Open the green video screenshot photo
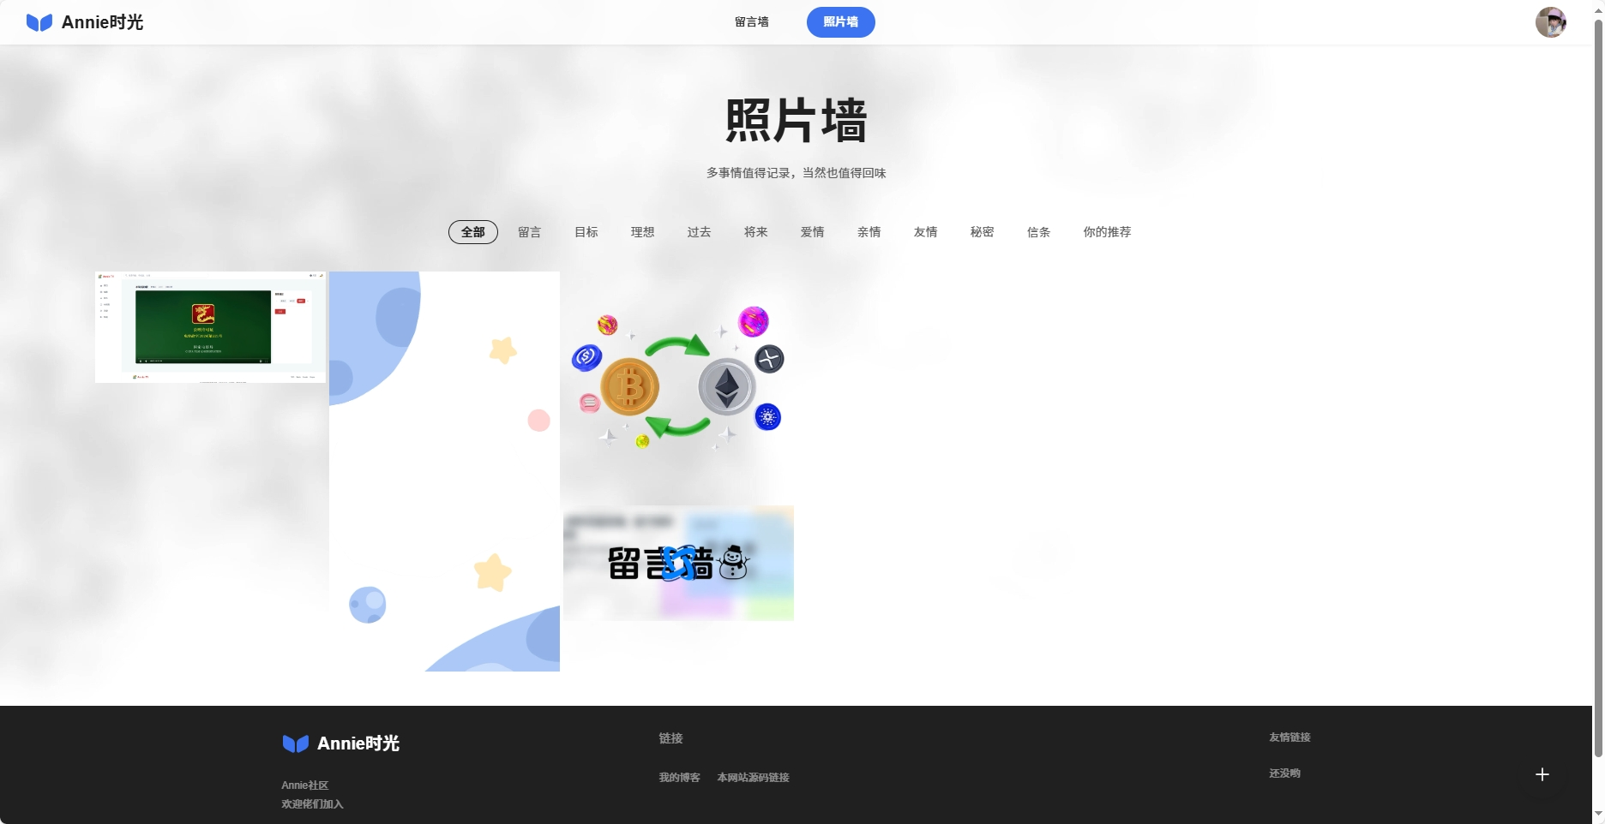 click(x=210, y=327)
